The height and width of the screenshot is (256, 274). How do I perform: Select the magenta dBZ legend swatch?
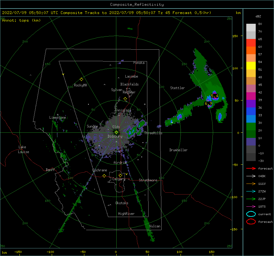click(x=251, y=96)
